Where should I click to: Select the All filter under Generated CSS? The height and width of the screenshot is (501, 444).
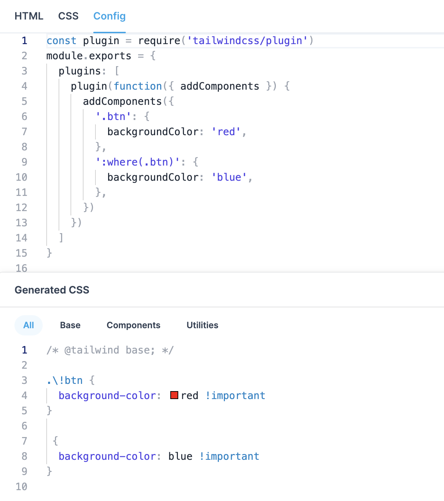tap(28, 325)
